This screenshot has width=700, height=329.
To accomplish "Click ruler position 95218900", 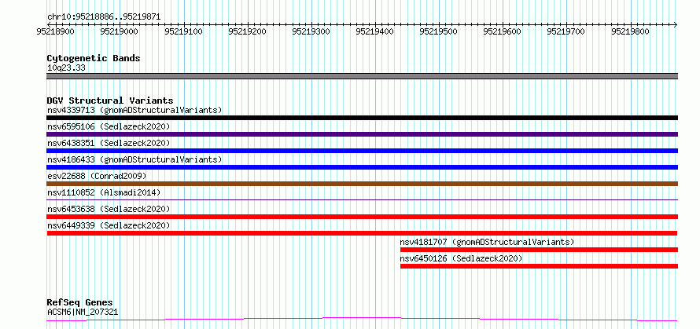I will [56, 31].
